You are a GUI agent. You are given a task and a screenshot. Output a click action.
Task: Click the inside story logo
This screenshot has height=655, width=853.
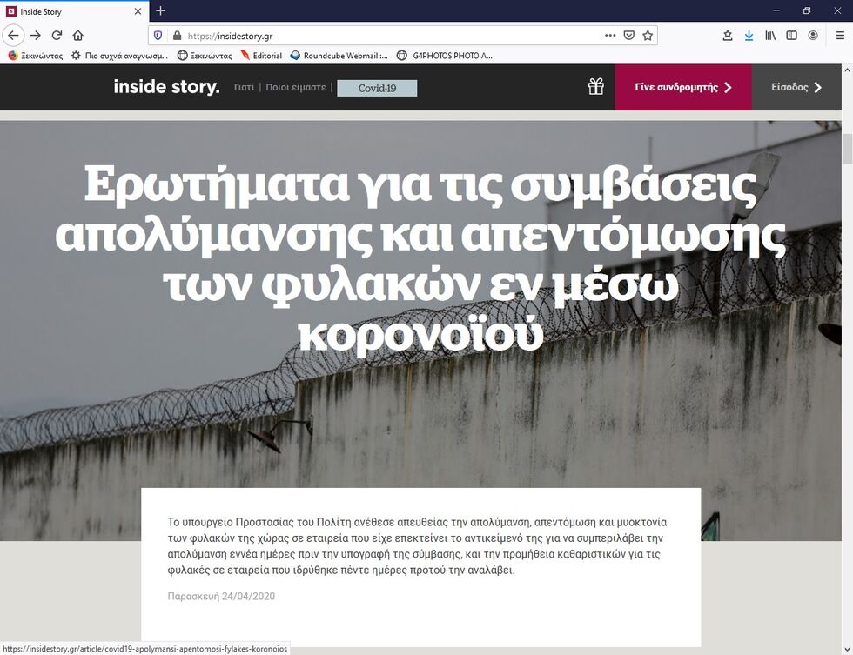click(166, 87)
